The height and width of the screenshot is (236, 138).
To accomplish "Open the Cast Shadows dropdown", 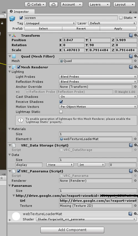I will coord(98,97).
